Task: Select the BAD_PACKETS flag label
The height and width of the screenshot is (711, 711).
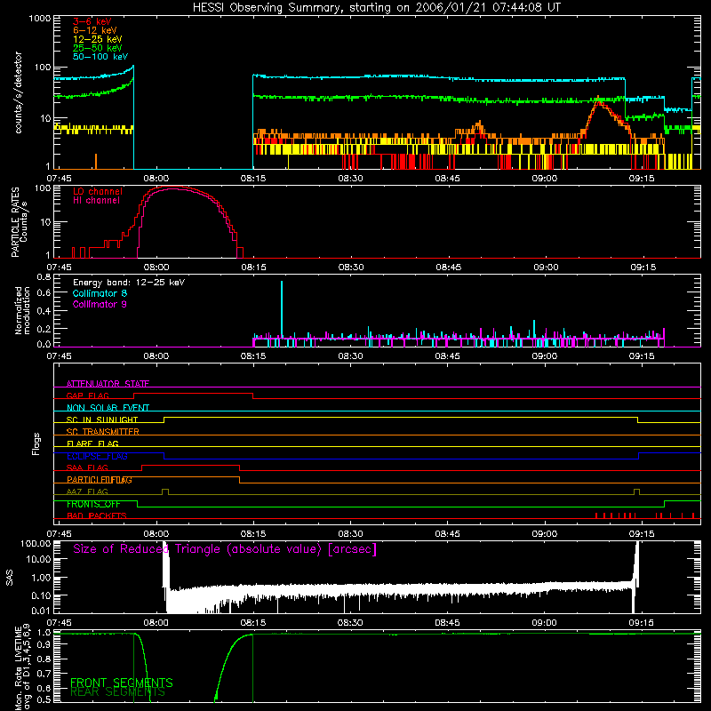Action: tap(97, 515)
